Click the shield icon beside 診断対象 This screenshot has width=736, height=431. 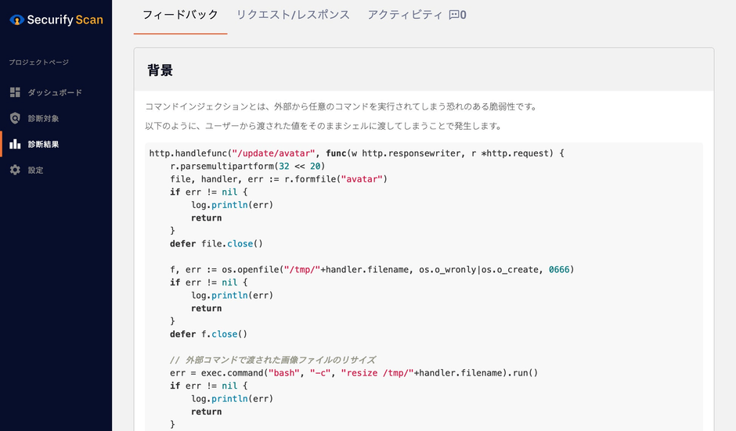15,118
